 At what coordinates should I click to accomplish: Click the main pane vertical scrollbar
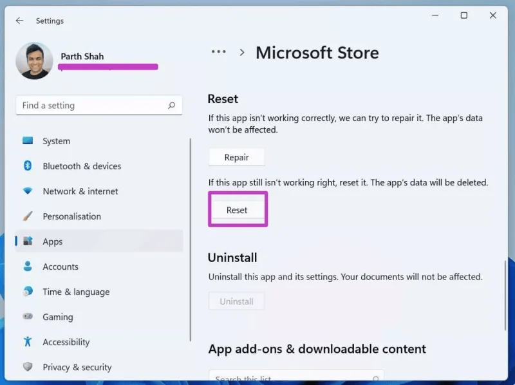pyautogui.click(x=505, y=296)
